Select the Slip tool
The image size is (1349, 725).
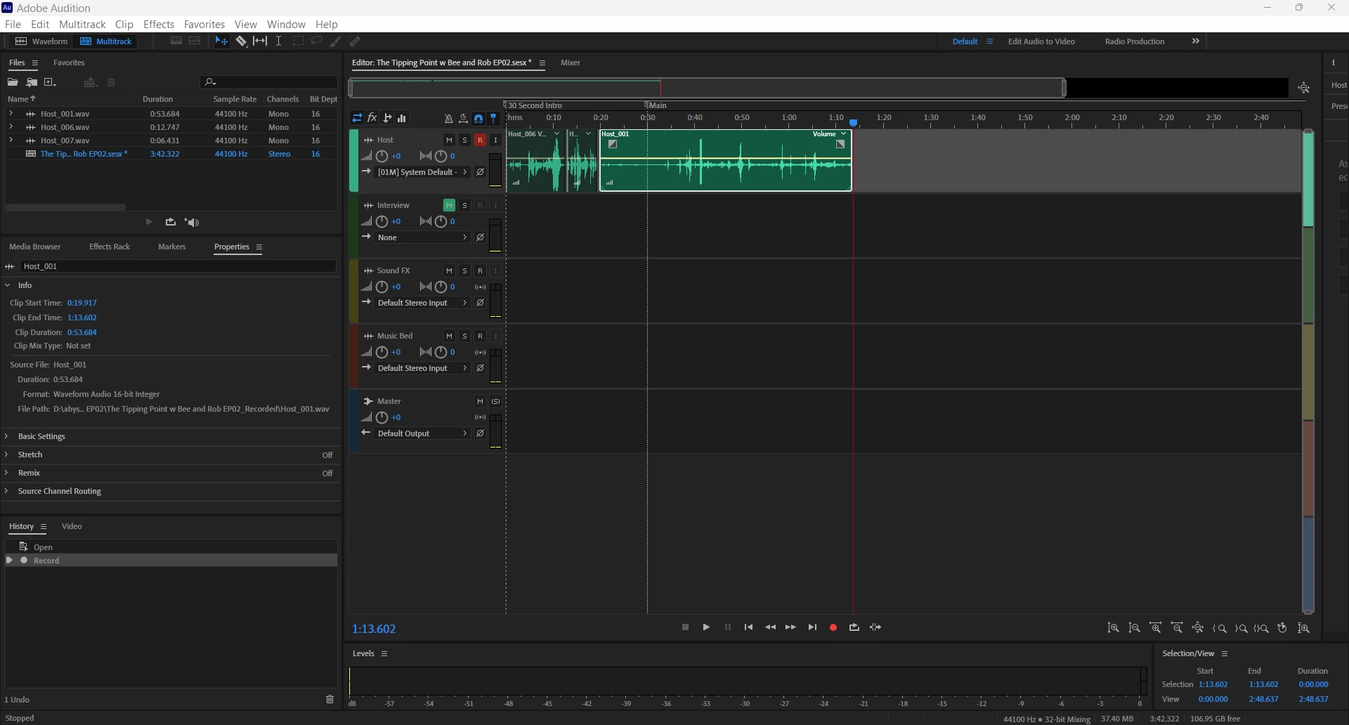tap(260, 41)
